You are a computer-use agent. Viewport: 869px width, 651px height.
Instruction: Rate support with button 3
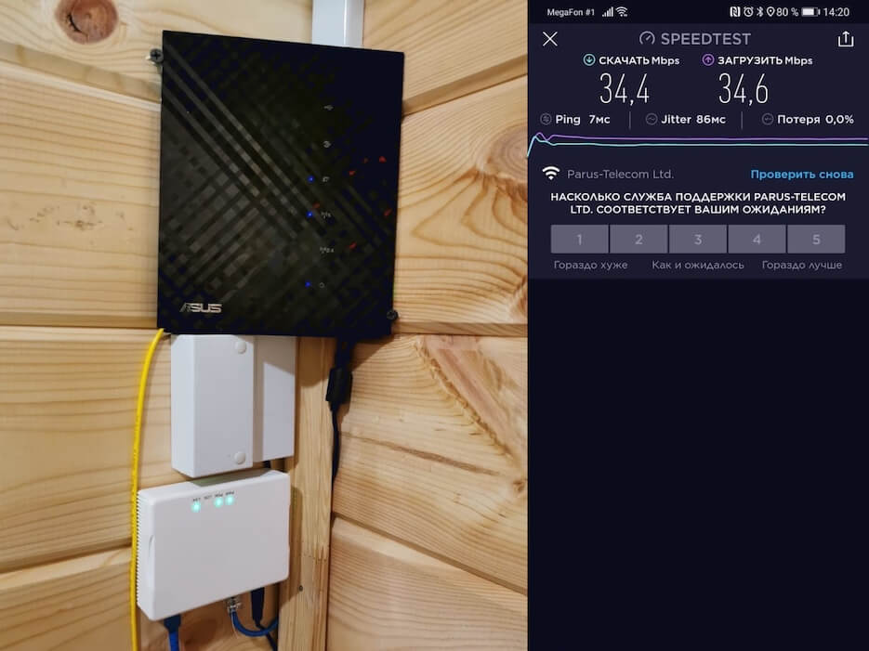click(698, 239)
